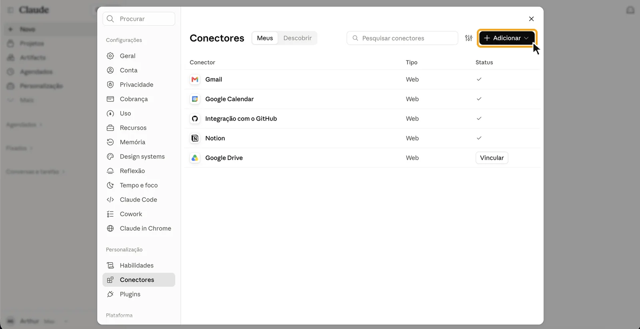The width and height of the screenshot is (640, 329).
Task: Open Conta settings
Action: tap(139, 70)
